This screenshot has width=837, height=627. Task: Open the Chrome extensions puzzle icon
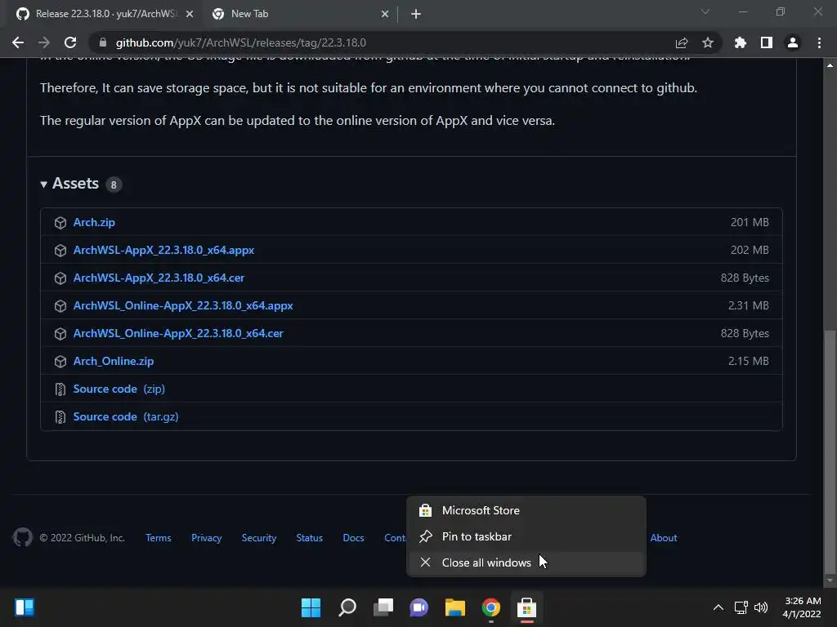741,42
